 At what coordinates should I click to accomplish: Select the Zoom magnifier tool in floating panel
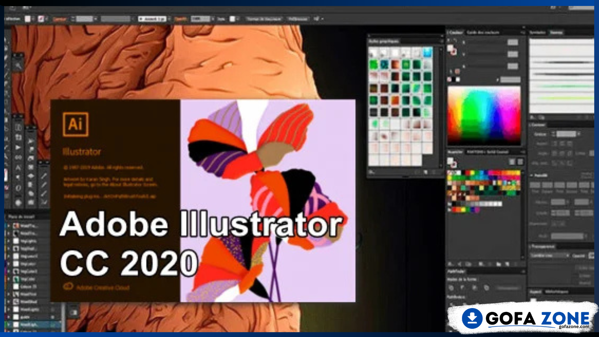[x=18, y=66]
